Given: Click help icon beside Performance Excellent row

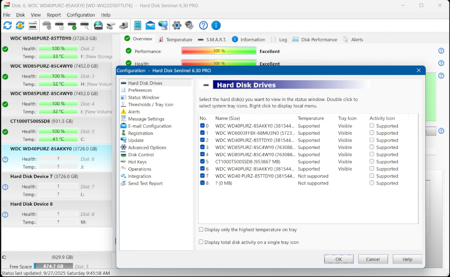Looking at the screenshot, I should tap(441, 51).
